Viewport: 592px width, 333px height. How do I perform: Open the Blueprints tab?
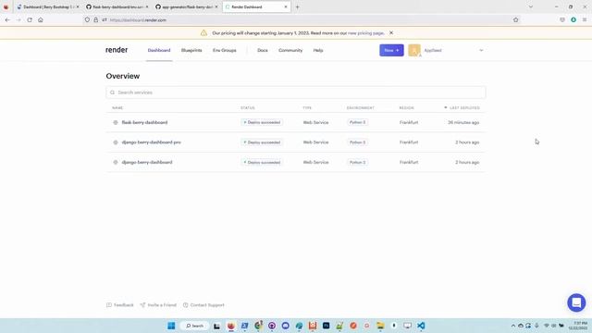point(191,50)
